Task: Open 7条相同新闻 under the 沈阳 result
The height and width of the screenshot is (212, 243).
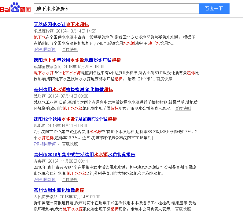Action: (x=45, y=144)
